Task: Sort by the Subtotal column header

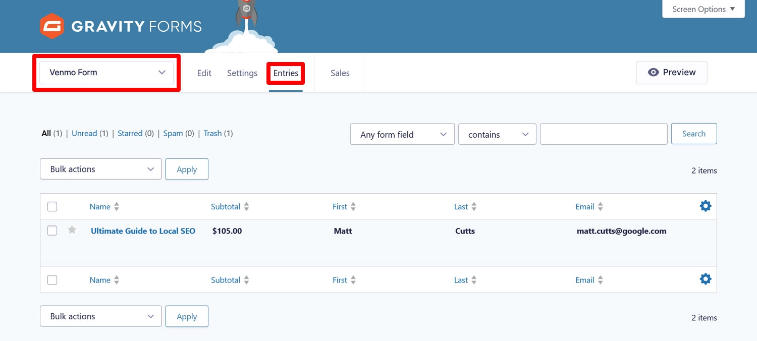Action: pos(226,206)
